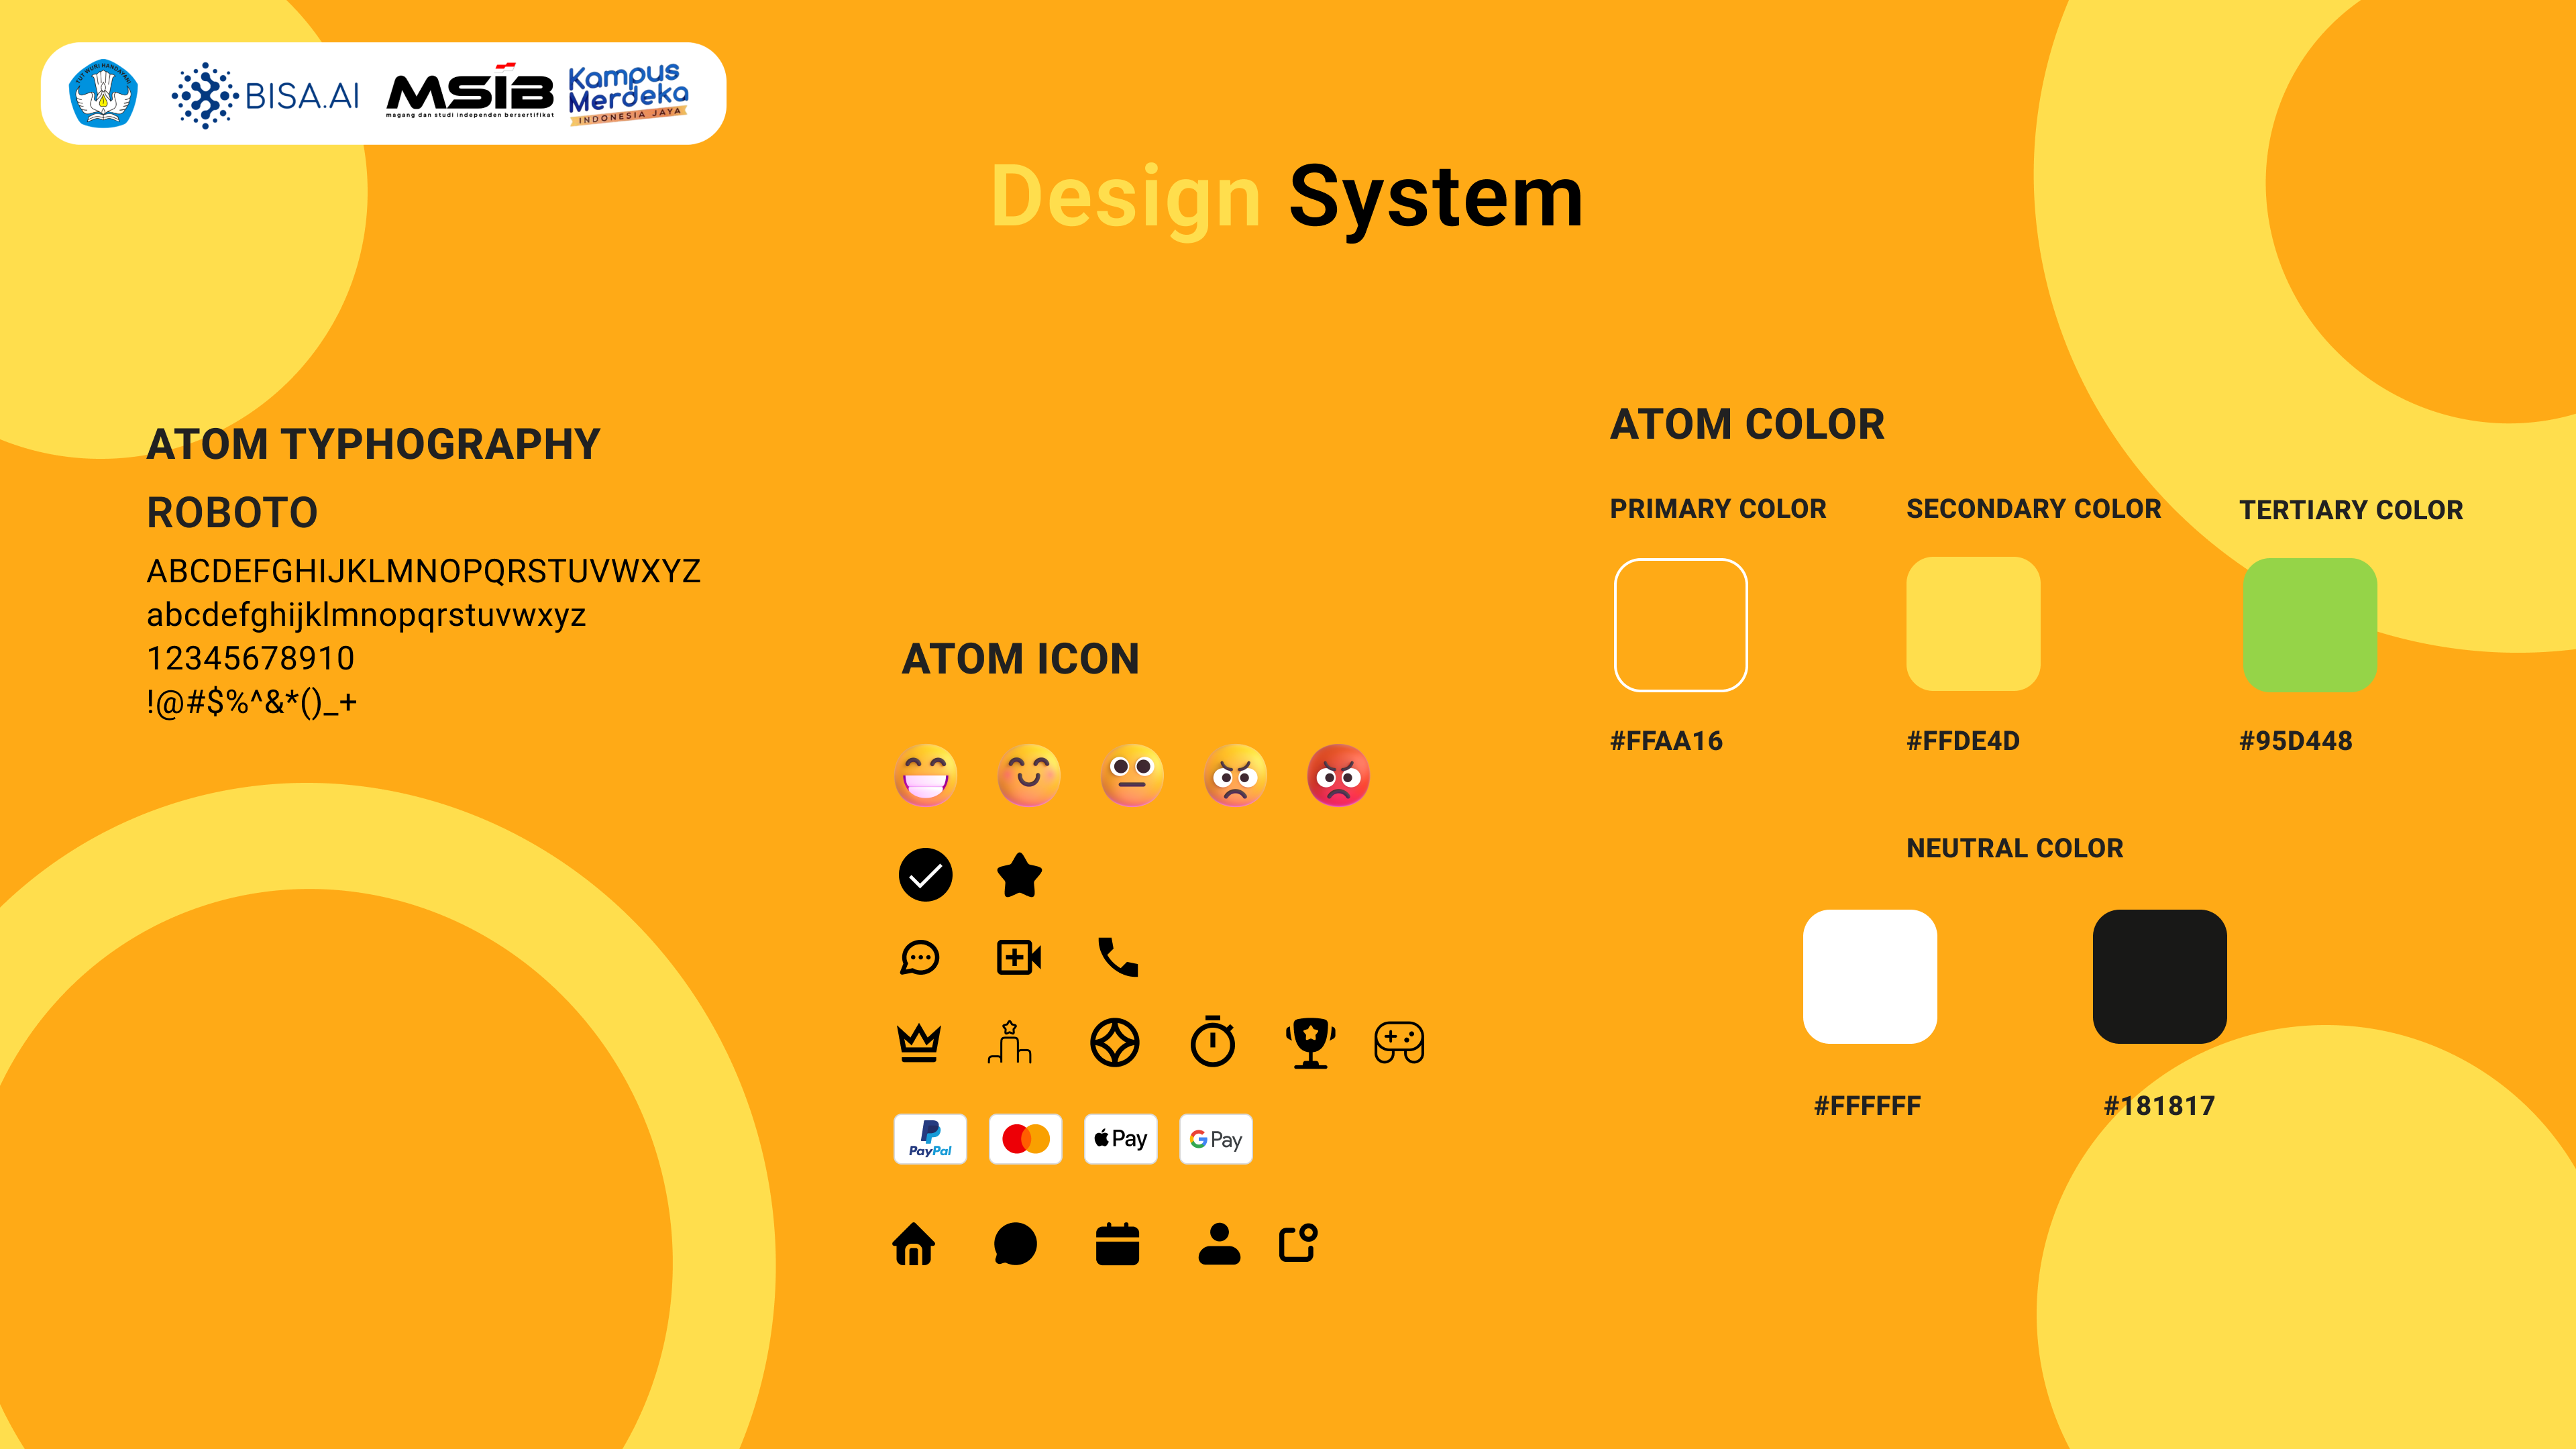Click the 'ATOM COLOR' heading
This screenshot has height=1449, width=2576.
[1748, 424]
